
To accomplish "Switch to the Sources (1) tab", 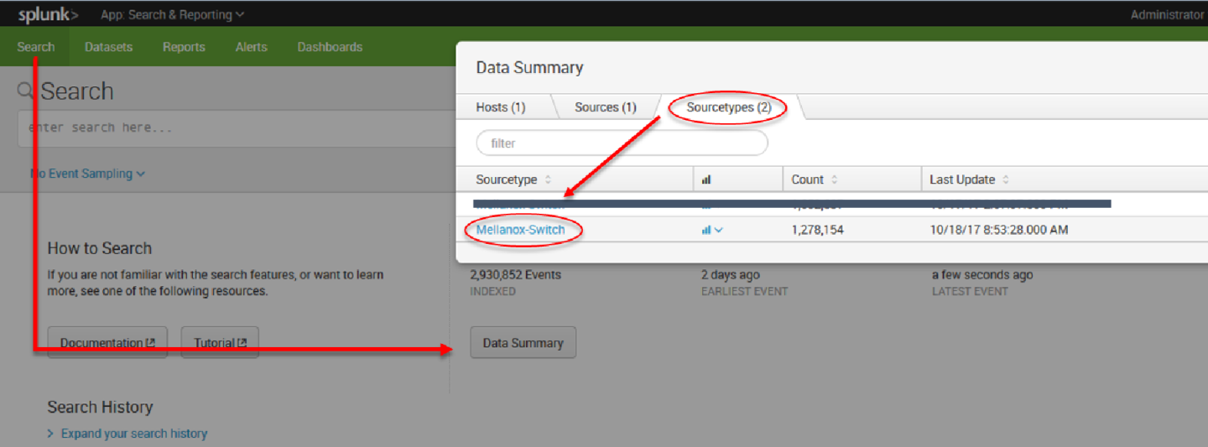I will pyautogui.click(x=605, y=107).
